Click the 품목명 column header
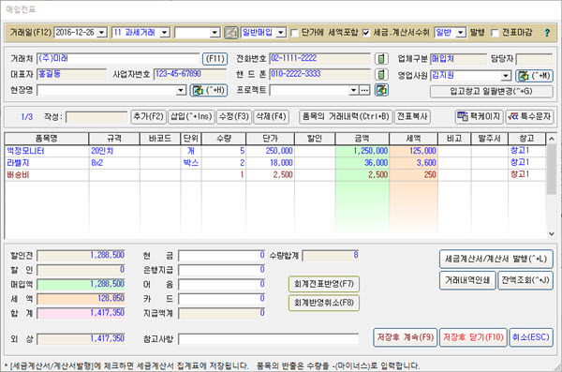The height and width of the screenshot is (372, 562). (47, 139)
